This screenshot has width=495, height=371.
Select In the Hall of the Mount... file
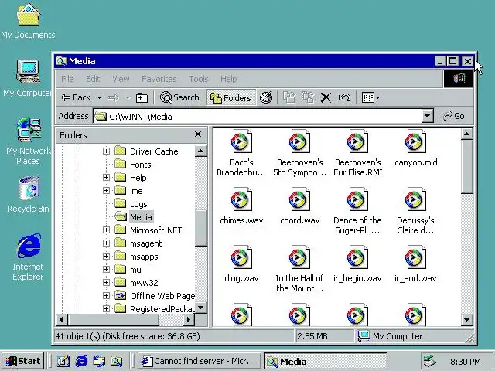pyautogui.click(x=299, y=269)
